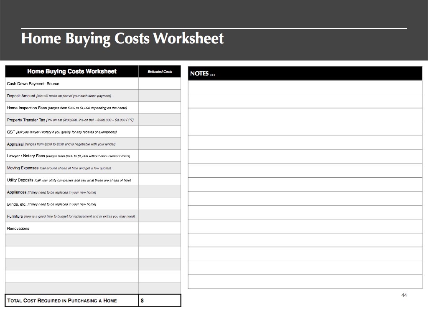Select the Moving Expenses cost cell
Image resolution: width=428 pixels, height=312 pixels.
(160, 168)
